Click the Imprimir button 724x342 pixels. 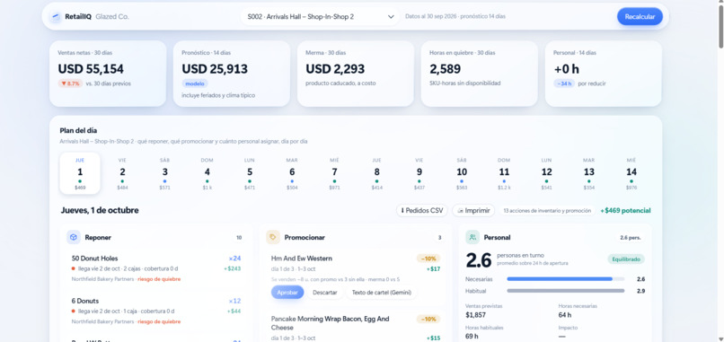(x=473, y=210)
